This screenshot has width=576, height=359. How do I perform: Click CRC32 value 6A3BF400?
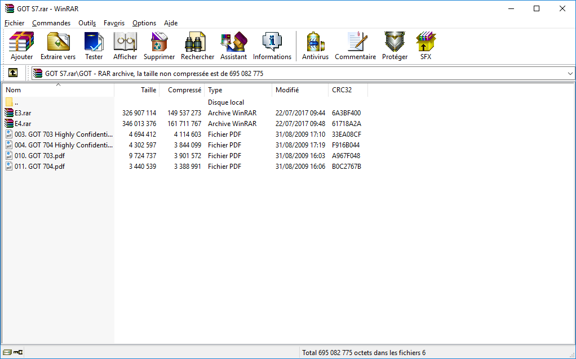click(x=347, y=113)
